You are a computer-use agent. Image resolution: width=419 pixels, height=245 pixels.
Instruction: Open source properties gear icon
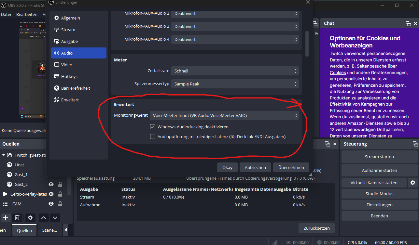point(30,218)
